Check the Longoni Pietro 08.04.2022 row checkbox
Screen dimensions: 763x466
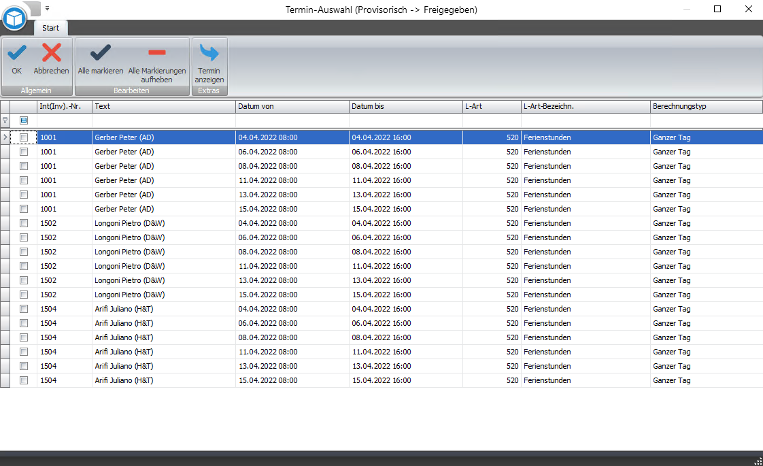pos(24,252)
